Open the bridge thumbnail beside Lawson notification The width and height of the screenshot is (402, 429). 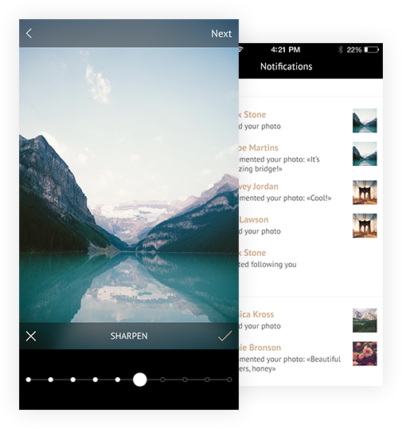coord(365,226)
